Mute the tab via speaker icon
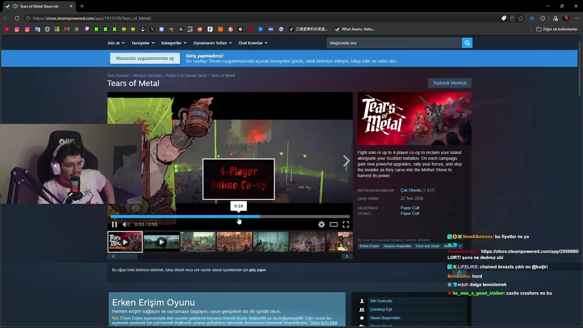 [15, 6]
